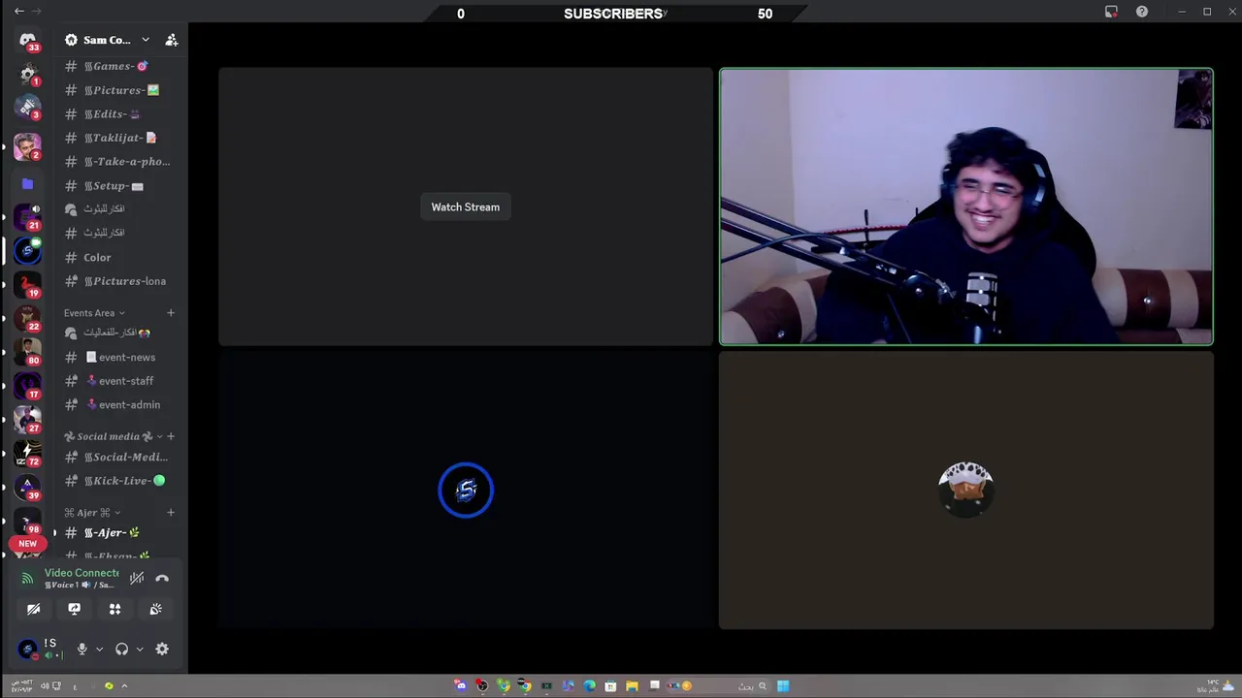The height and width of the screenshot is (698, 1242).
Task: Click the invite people icon beside server name
Action: (172, 40)
